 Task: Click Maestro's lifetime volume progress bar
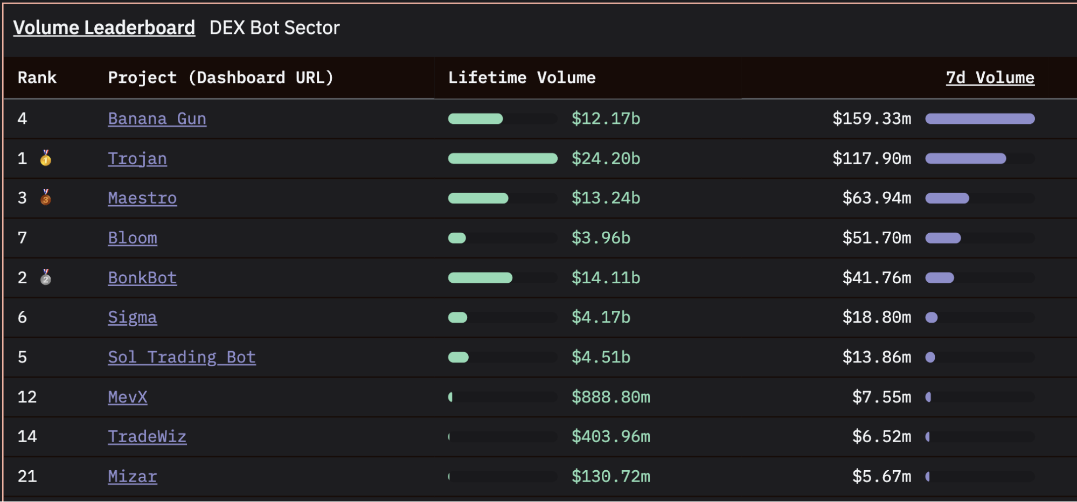(x=503, y=198)
